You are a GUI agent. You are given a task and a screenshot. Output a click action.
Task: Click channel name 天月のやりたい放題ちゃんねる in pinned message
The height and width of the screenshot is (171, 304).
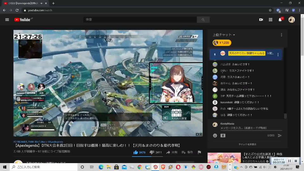(x=247, y=53)
